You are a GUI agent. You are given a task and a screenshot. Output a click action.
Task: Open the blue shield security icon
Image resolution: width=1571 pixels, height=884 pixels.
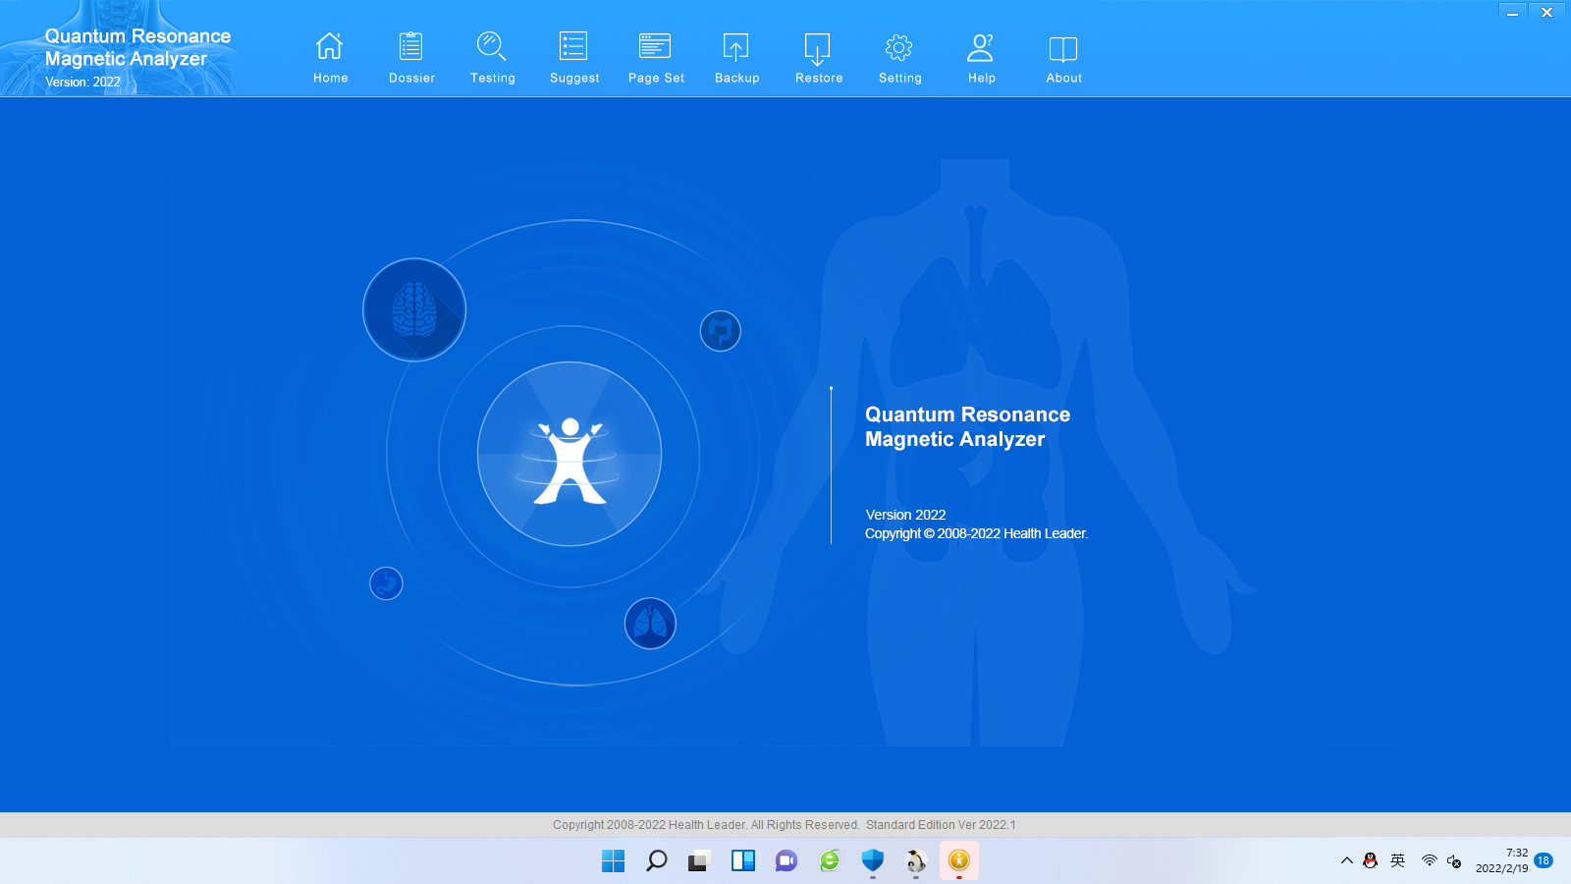click(873, 861)
